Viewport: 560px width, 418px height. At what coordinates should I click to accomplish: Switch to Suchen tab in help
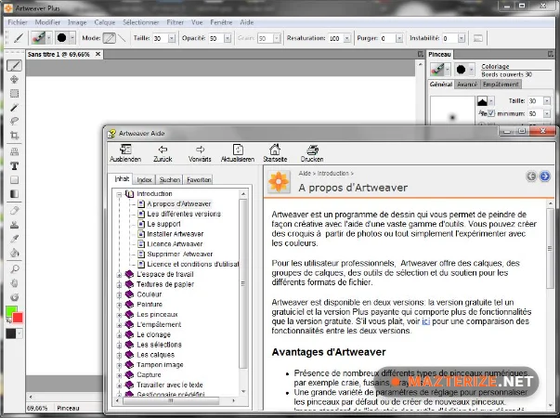click(x=170, y=179)
